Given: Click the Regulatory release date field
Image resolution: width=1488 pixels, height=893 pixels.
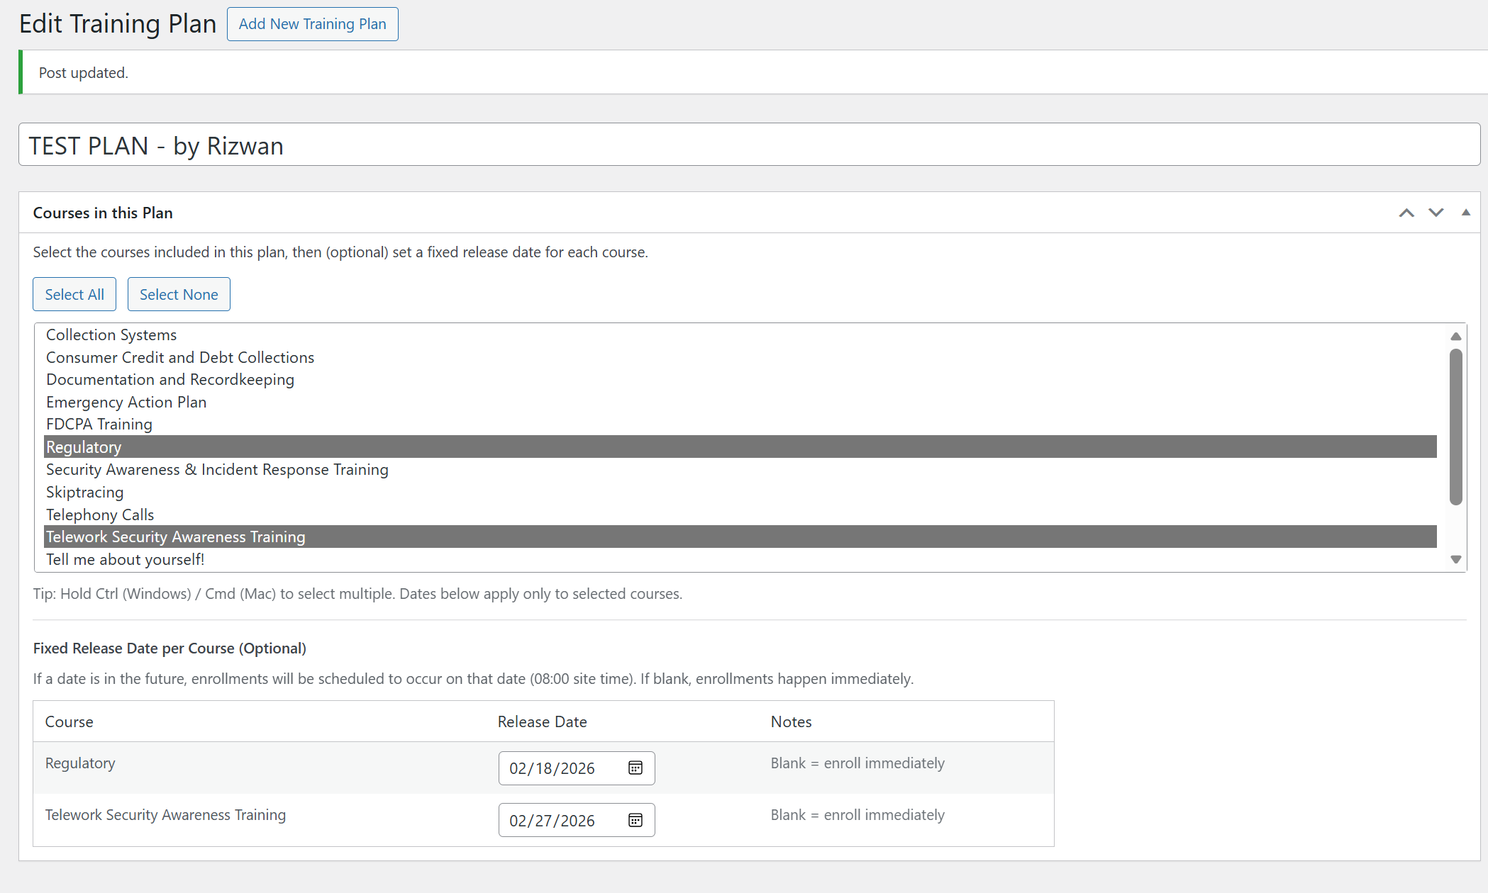Looking at the screenshot, I should click(x=552, y=768).
